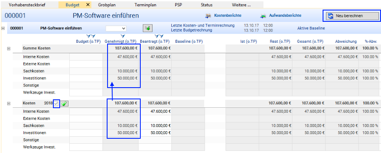Viewport: 381px width, 153px height.
Task: Click Budget field for Sonstige under Kosten 2018
Action: pos(86,140)
